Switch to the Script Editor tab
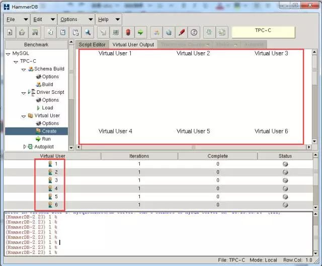Viewport: 322px width, 266px height. point(92,45)
